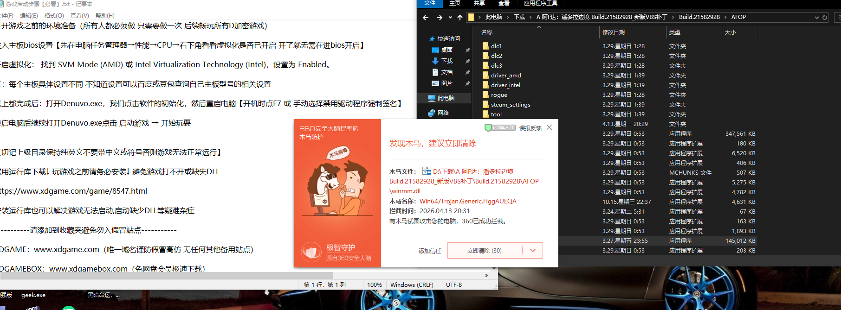Expand the chevron before AFOP in address bar

pos(726,17)
